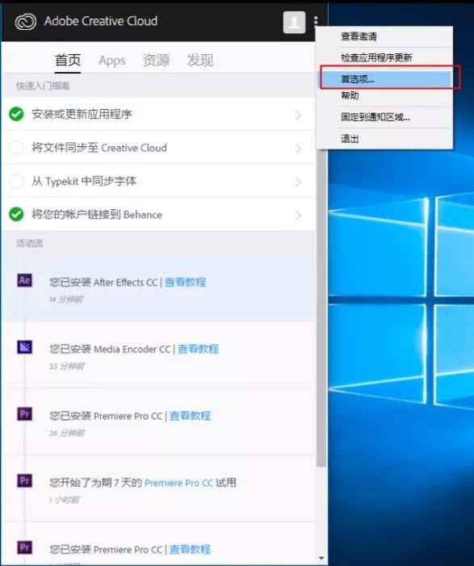The height and width of the screenshot is (566, 474).
Task: Click green check for Behance account link
Action: [x=16, y=215]
